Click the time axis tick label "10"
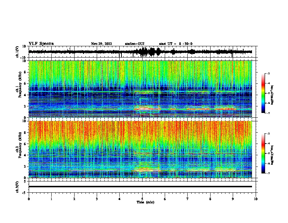This screenshot has width=288, height=223. (x=256, y=199)
